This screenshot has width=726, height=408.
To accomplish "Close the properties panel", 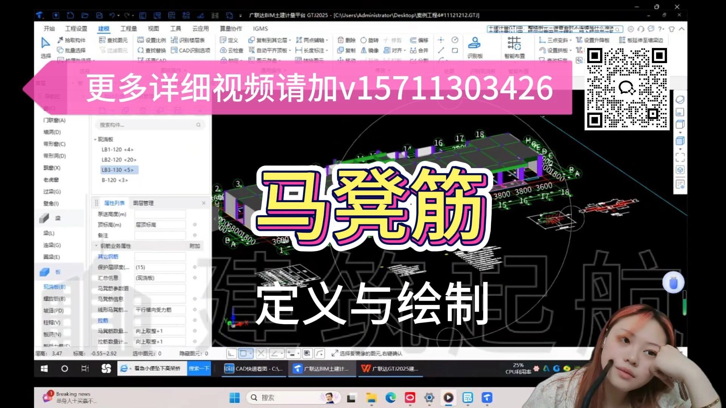I will 203,203.
